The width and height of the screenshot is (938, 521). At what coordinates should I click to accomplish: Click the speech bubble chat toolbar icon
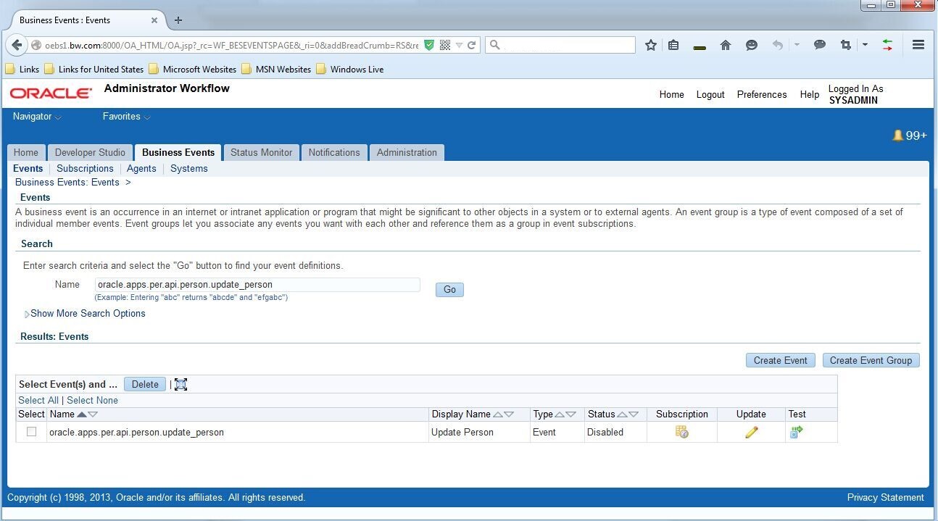(820, 45)
